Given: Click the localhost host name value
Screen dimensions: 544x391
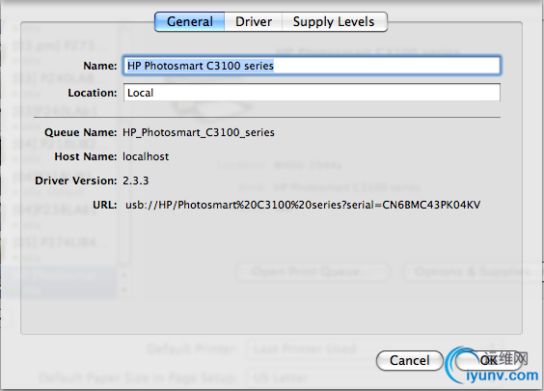Looking at the screenshot, I should coord(146,156).
